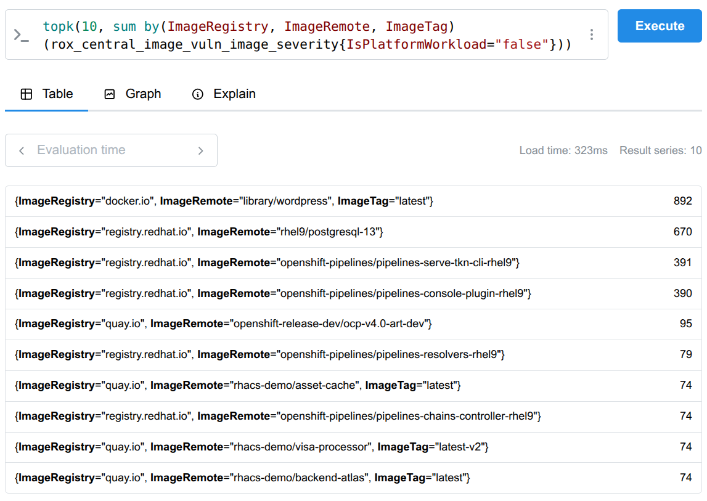The image size is (707, 501).
Task: Open the three-dot query options menu
Action: pyautogui.click(x=592, y=35)
